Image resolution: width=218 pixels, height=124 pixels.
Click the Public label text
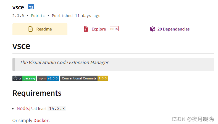(x=38, y=16)
